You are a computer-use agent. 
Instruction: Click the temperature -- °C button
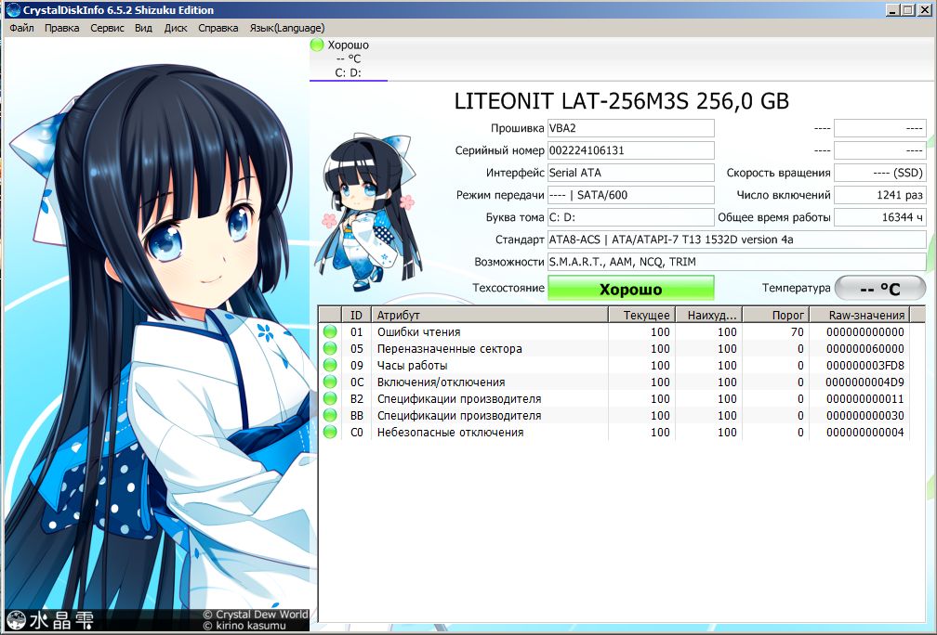879,288
